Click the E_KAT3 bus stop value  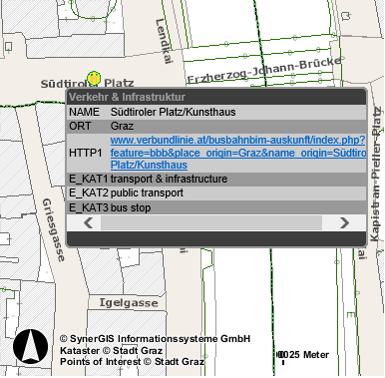(131, 207)
